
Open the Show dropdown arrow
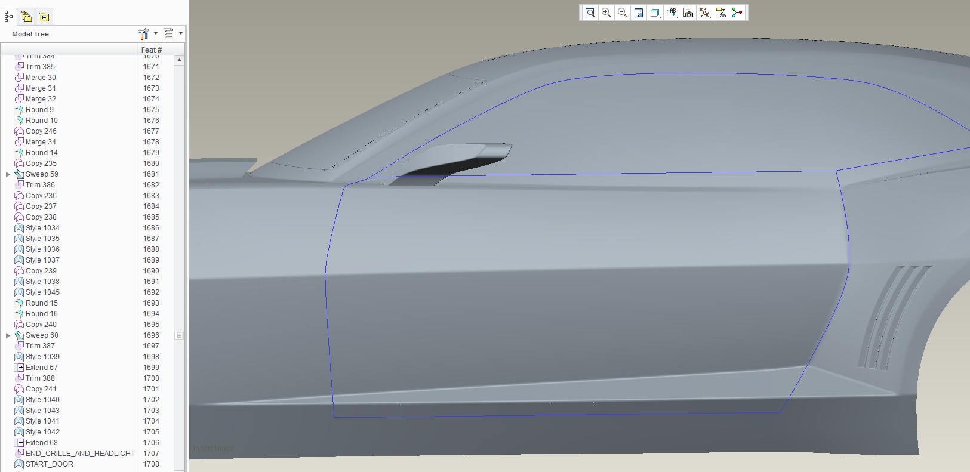(x=181, y=34)
